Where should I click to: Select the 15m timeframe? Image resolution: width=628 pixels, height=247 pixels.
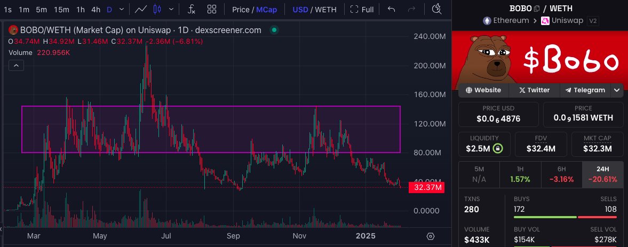[x=62, y=10]
